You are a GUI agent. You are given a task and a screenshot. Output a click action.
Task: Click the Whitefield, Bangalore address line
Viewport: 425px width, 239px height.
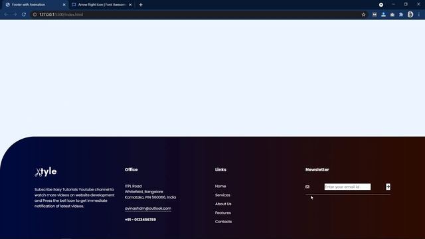point(144,192)
